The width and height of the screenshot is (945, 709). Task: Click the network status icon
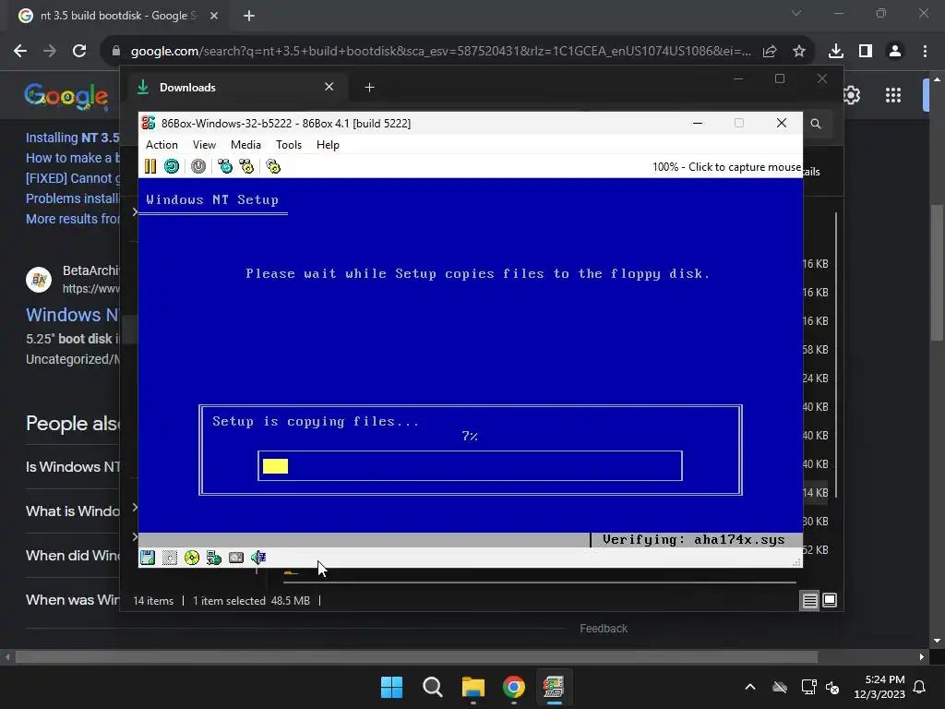[214, 558]
